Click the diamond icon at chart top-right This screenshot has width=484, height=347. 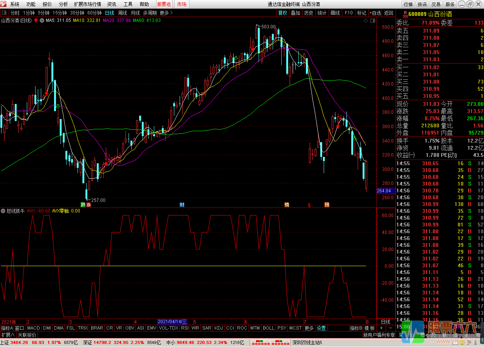coord(366,20)
